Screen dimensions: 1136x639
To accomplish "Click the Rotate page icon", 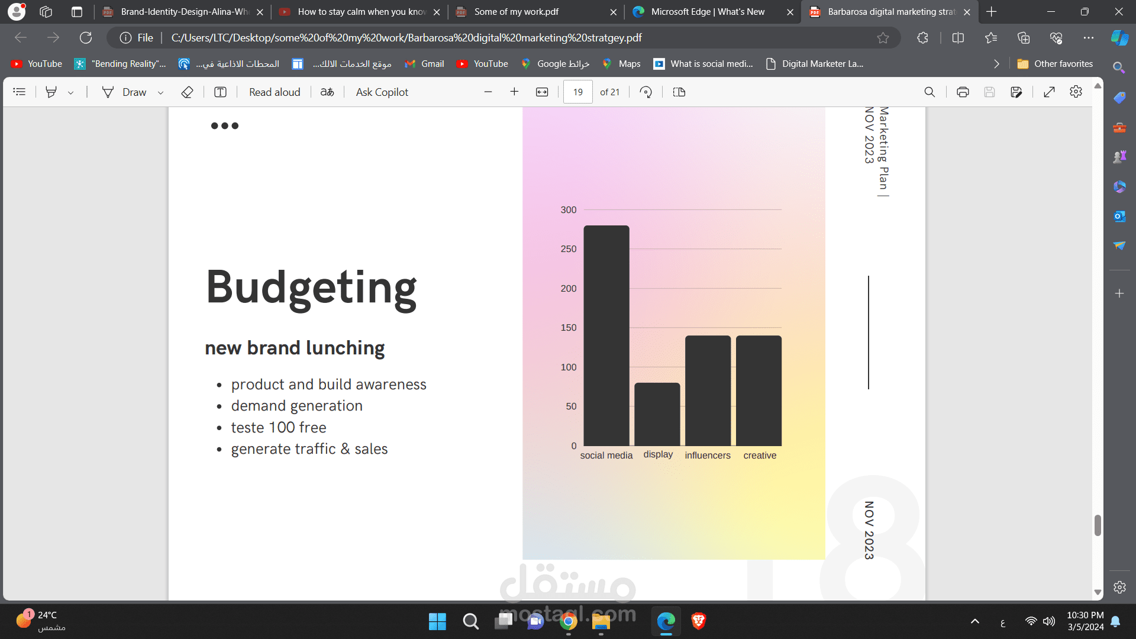I will click(646, 92).
